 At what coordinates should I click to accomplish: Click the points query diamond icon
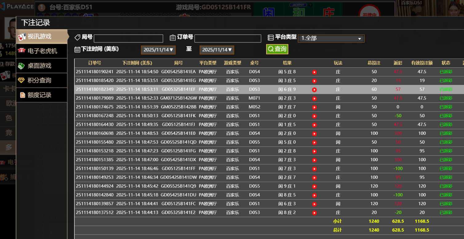click(21, 80)
